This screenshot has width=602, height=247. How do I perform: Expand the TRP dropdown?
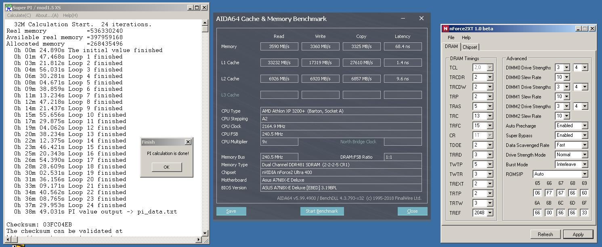tap(490, 97)
